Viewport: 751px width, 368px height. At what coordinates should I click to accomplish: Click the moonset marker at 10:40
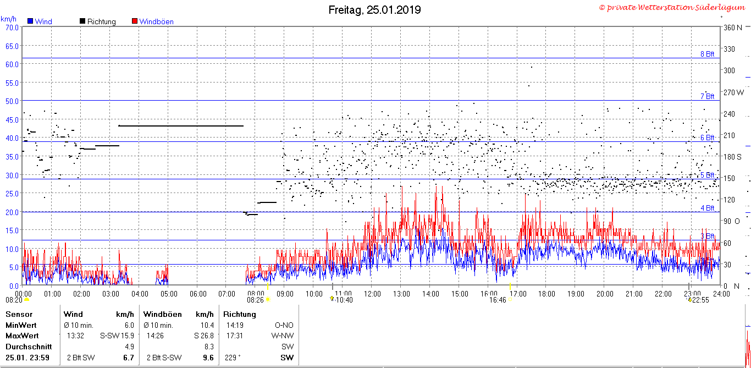[332, 299]
